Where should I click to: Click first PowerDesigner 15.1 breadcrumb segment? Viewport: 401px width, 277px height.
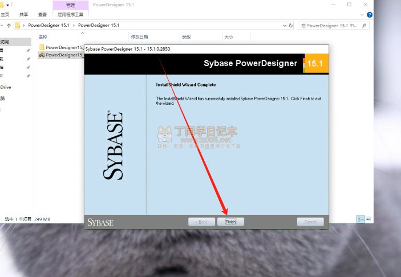pyautogui.click(x=48, y=26)
